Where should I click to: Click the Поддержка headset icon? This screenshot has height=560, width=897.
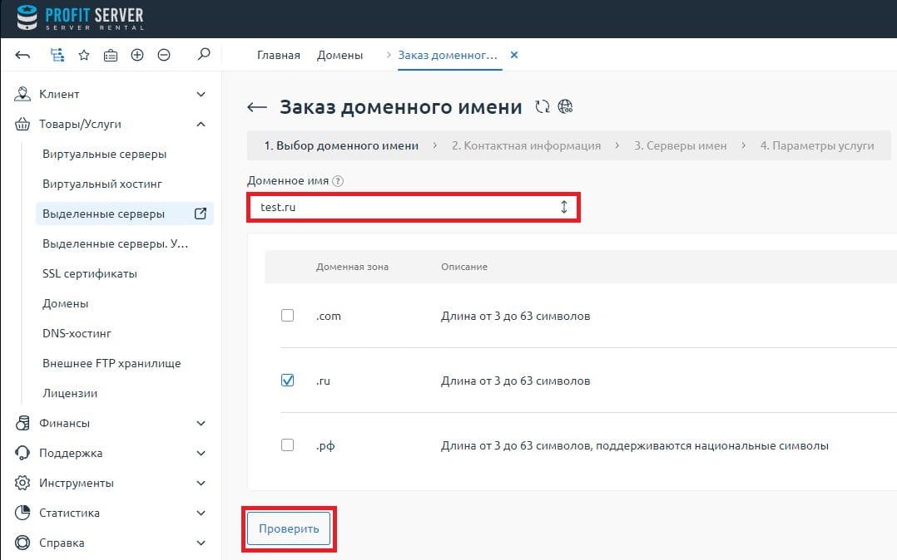(22, 453)
